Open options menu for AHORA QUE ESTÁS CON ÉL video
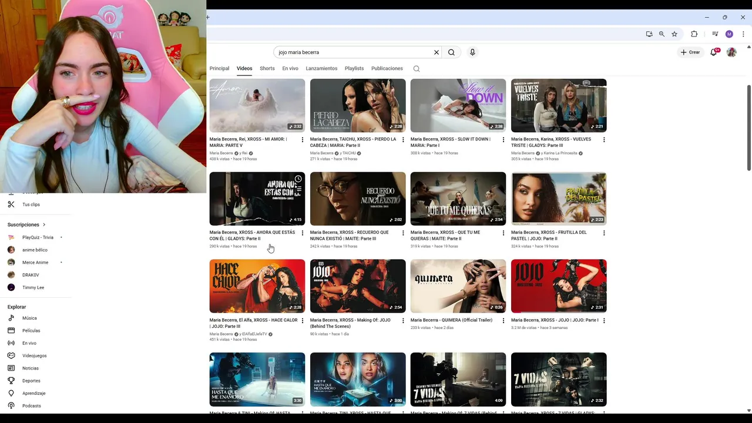 click(303, 233)
